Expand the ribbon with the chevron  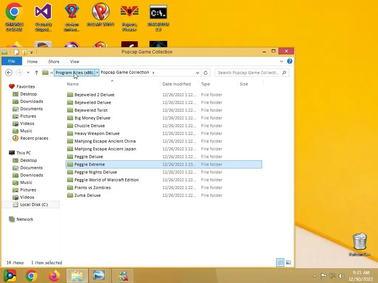[282, 62]
